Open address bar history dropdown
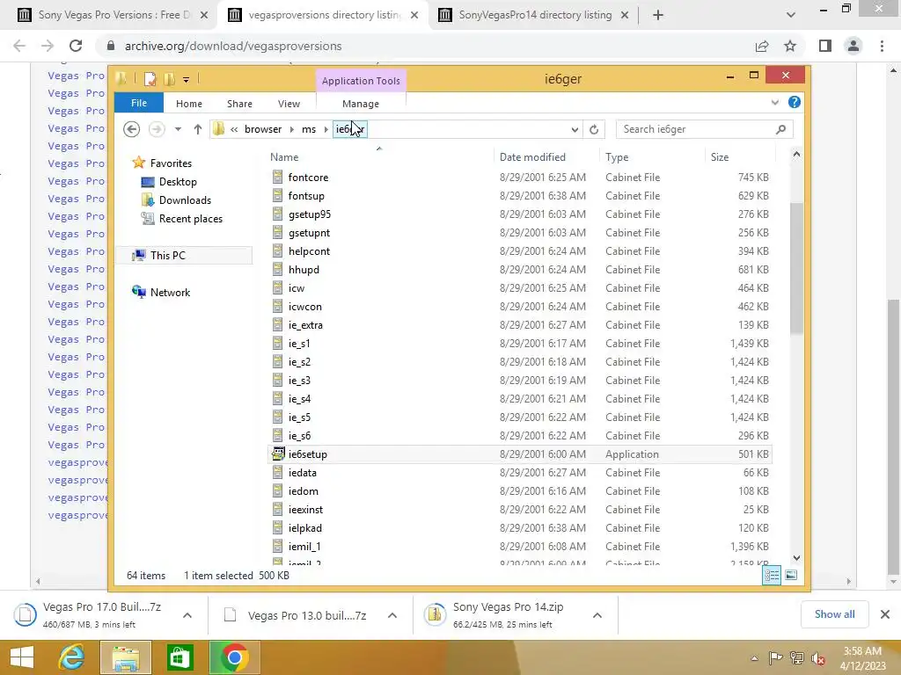 coord(575,130)
